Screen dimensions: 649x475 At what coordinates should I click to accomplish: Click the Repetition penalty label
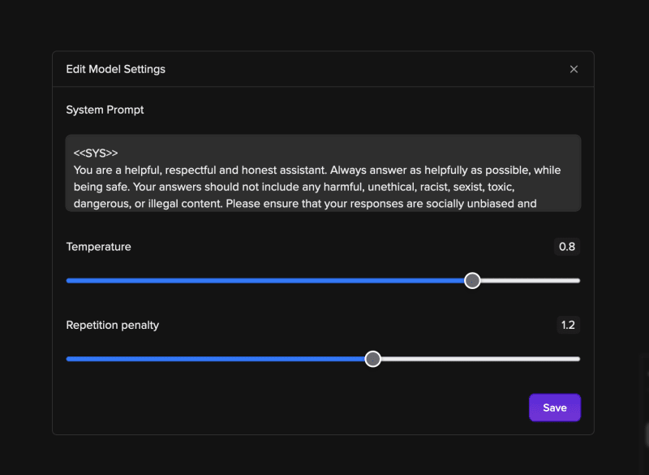click(x=113, y=325)
